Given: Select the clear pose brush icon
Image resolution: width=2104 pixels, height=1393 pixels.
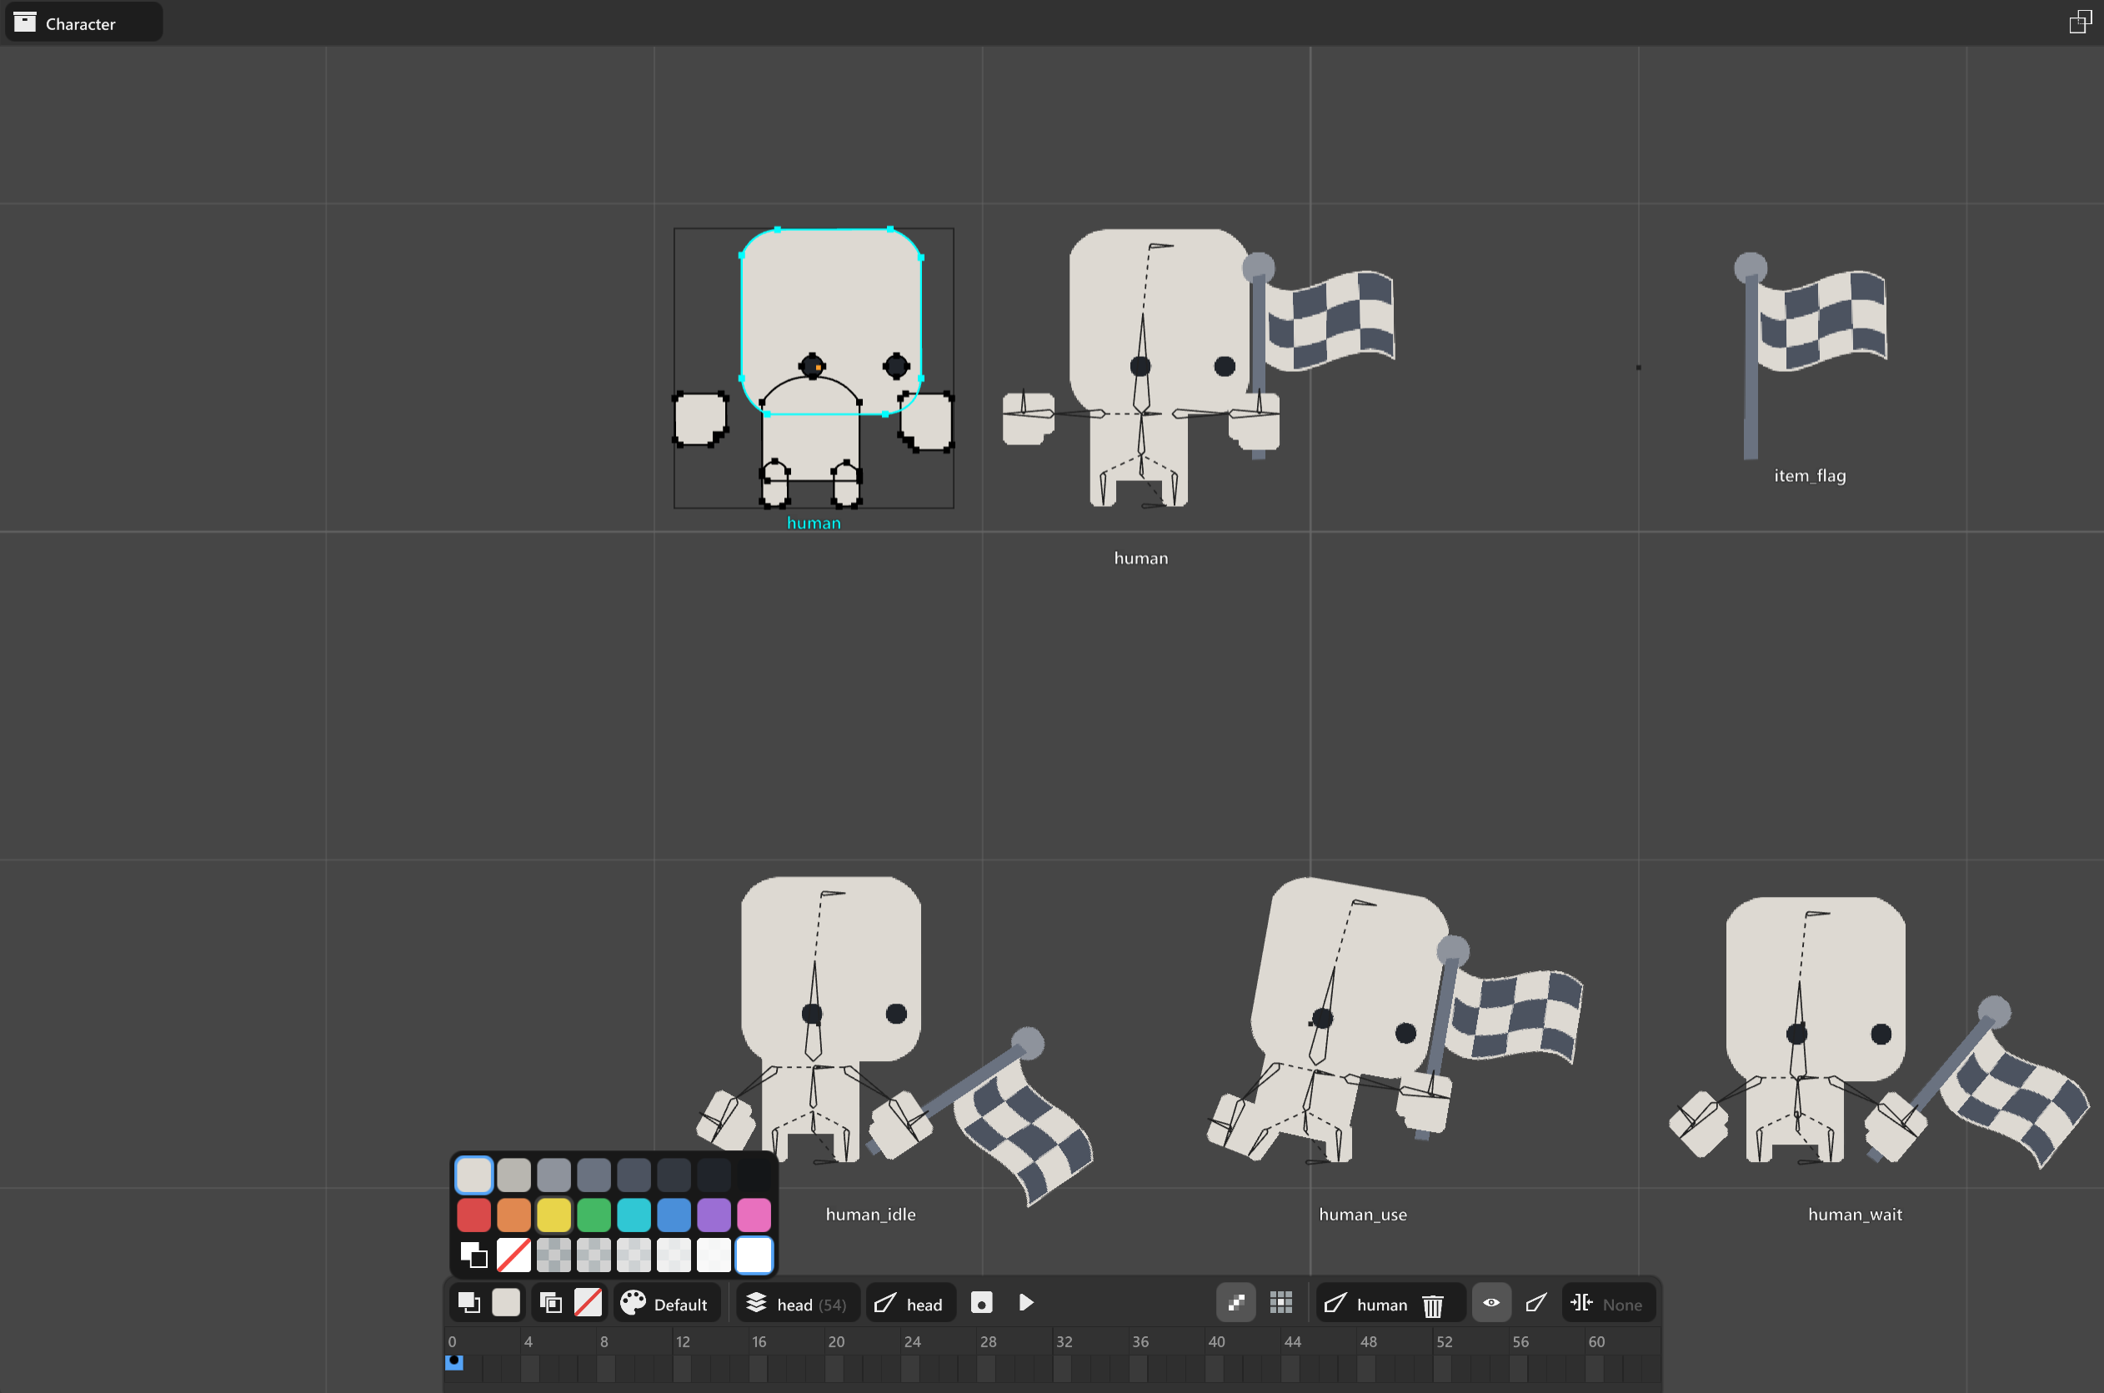Looking at the screenshot, I should pos(1535,1303).
